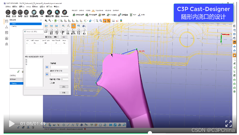Tick the checkbox below the 3D button
This screenshot has height=135, width=239.
(73, 30)
